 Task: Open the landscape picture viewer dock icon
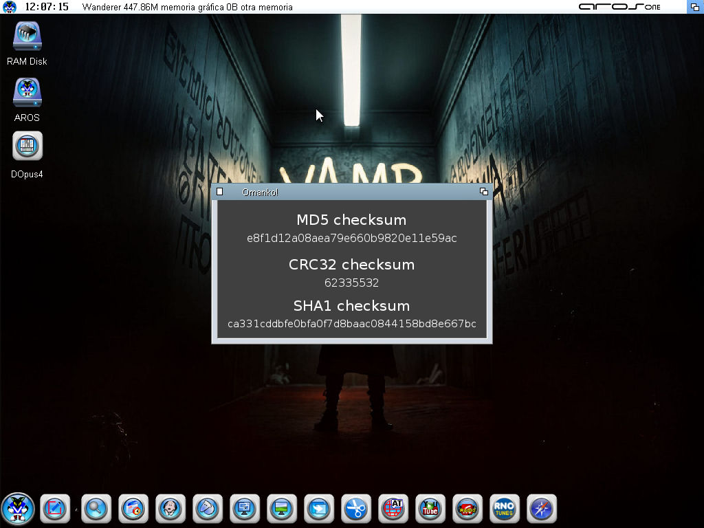(x=281, y=509)
